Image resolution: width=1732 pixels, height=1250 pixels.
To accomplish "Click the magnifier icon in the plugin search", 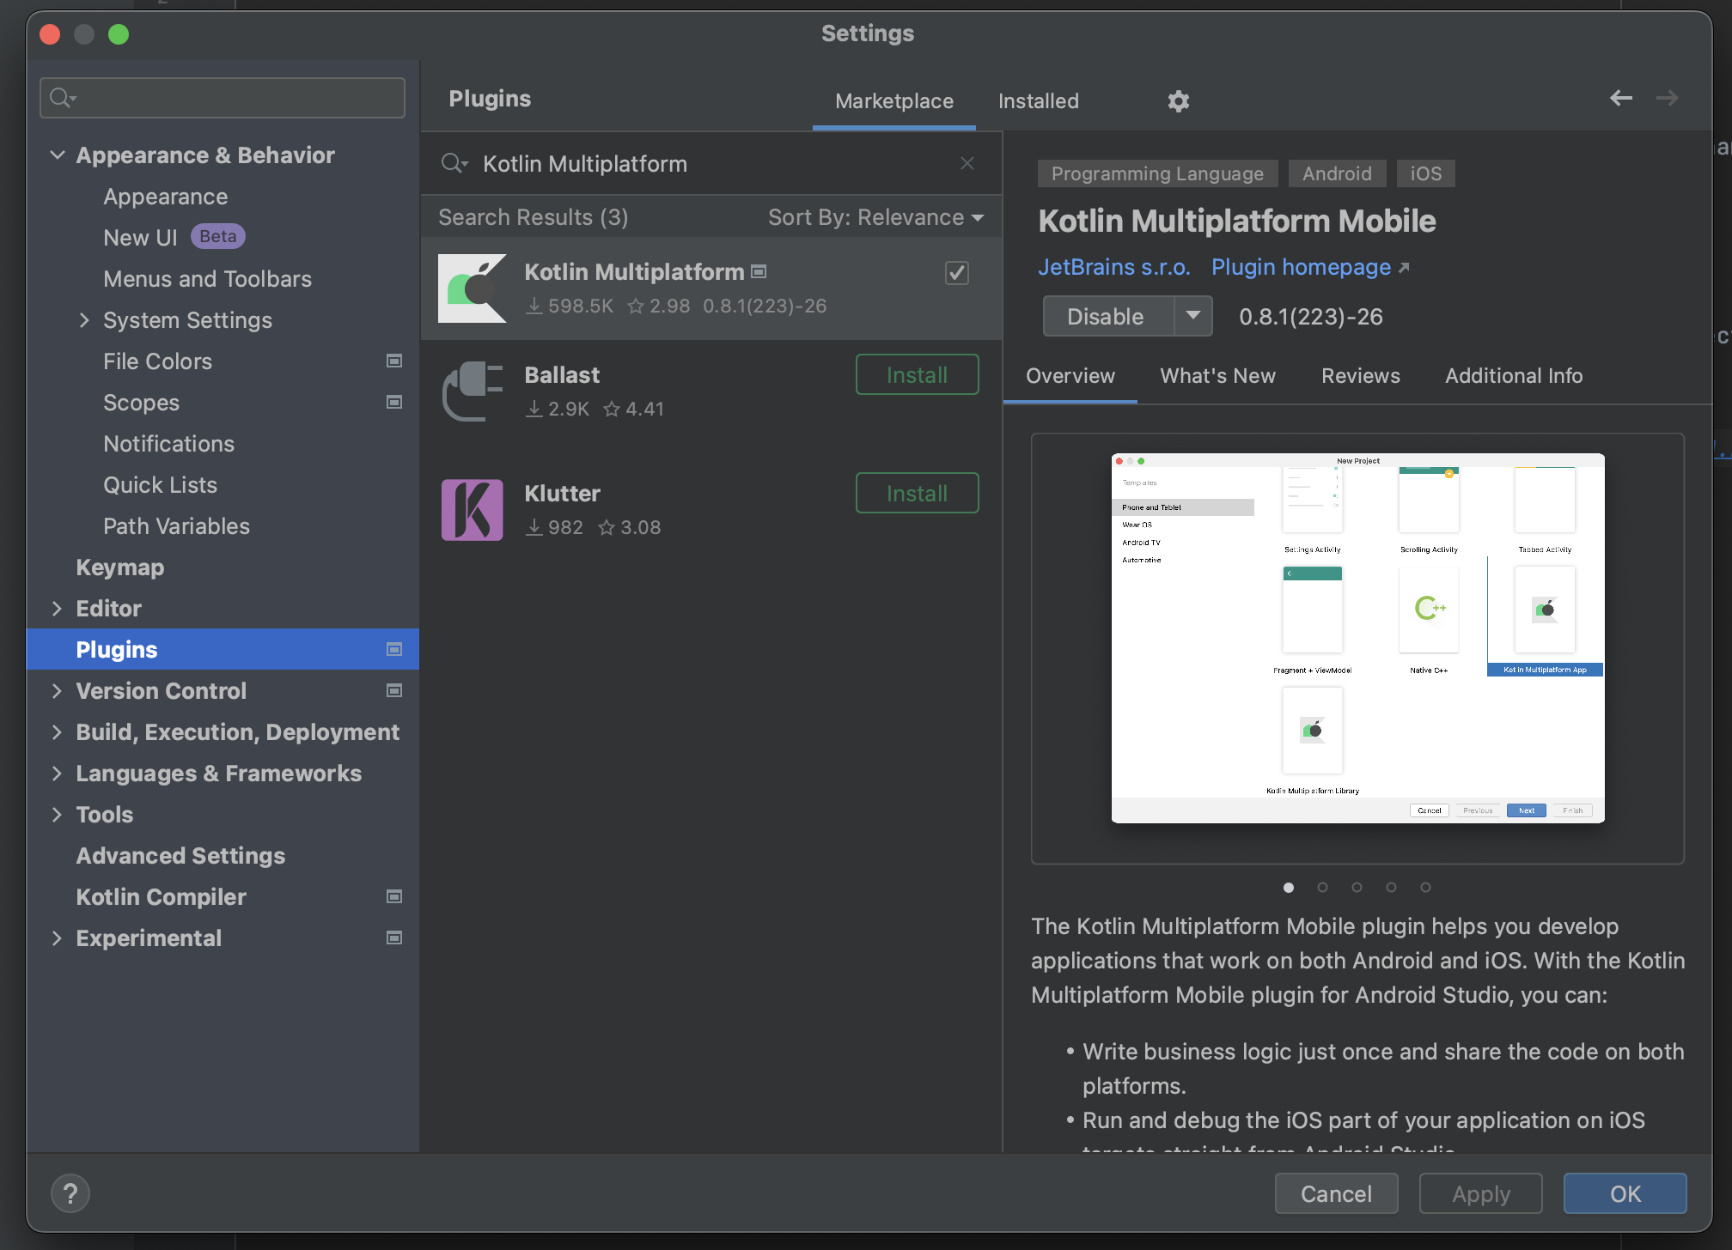I will tap(454, 163).
